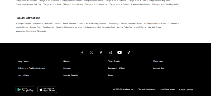The width and height of the screenshot is (211, 96).
Task: Open Gondola Rides at the Venetian
Action: tap(69, 27)
